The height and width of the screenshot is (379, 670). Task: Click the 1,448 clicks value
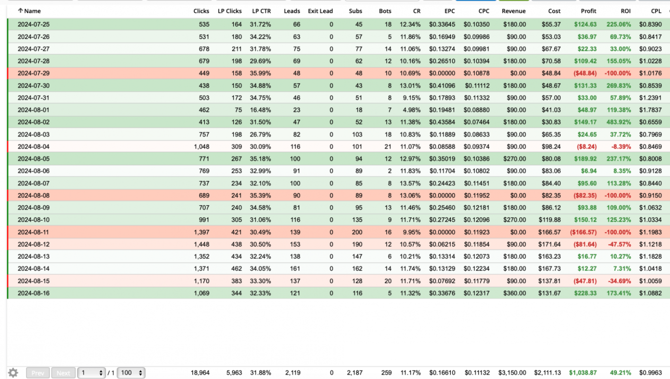pos(201,244)
